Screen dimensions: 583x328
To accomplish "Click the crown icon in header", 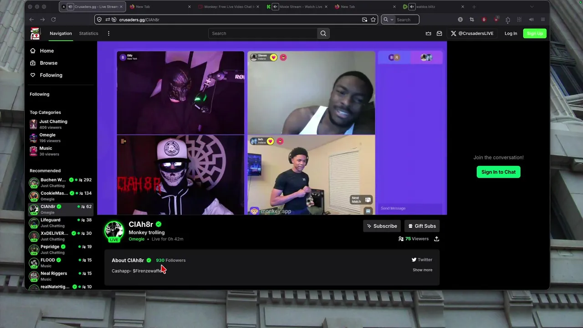I will pyautogui.click(x=428, y=33).
